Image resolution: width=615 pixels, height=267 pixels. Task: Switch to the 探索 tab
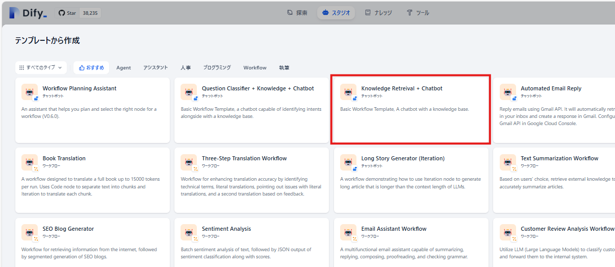(297, 13)
